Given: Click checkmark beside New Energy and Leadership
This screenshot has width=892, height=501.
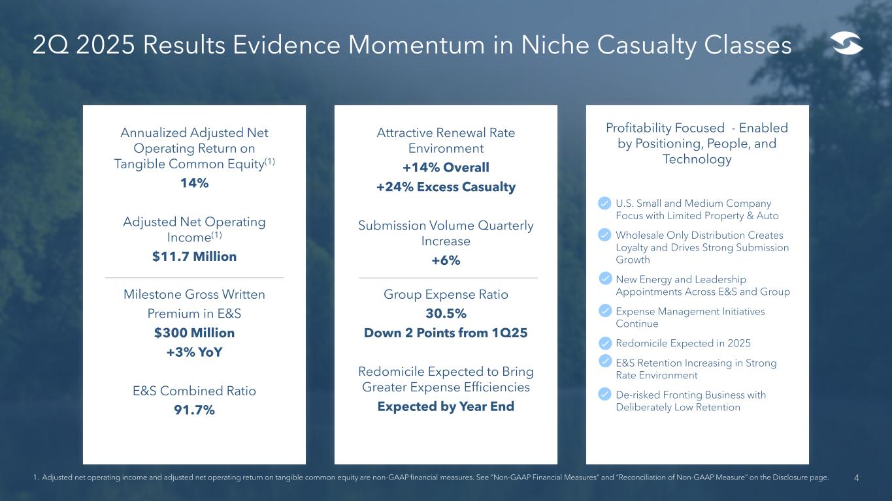Looking at the screenshot, I should tap(605, 279).
